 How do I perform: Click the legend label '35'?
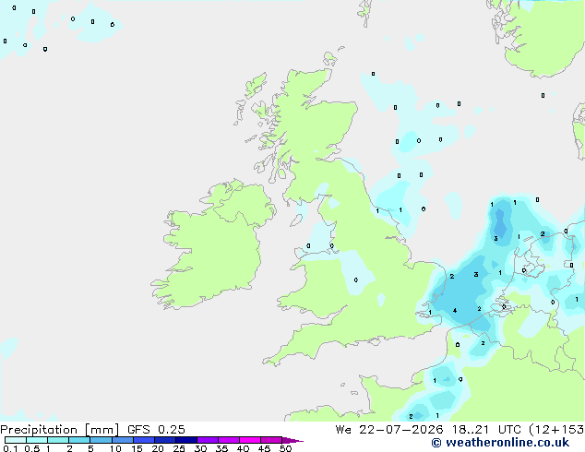point(221,448)
